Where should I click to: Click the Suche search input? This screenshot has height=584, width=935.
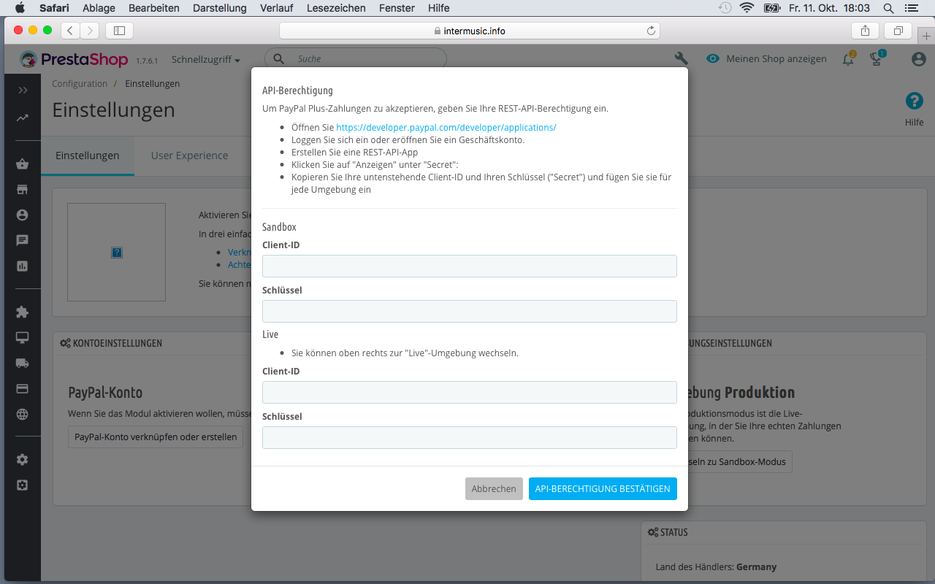pyautogui.click(x=356, y=59)
